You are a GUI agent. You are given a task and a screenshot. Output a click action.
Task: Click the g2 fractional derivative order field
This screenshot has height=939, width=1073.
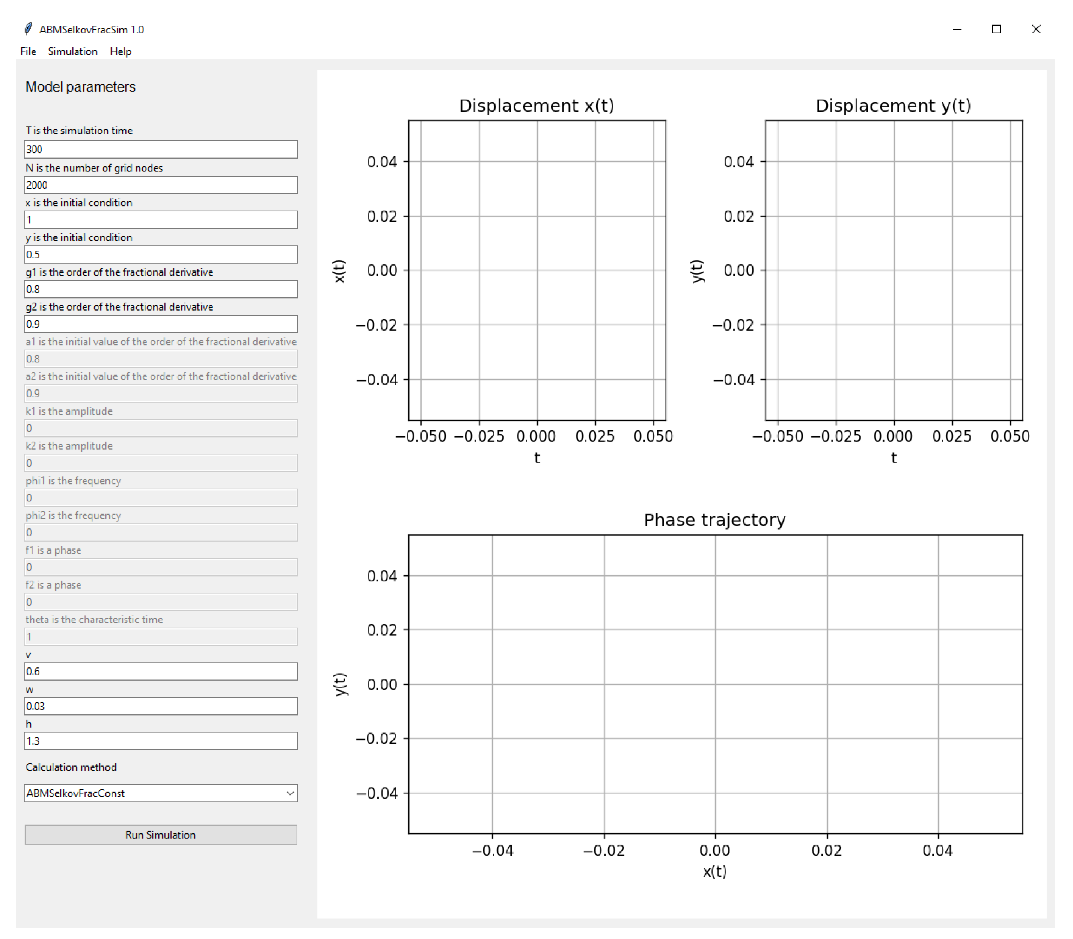tap(160, 324)
